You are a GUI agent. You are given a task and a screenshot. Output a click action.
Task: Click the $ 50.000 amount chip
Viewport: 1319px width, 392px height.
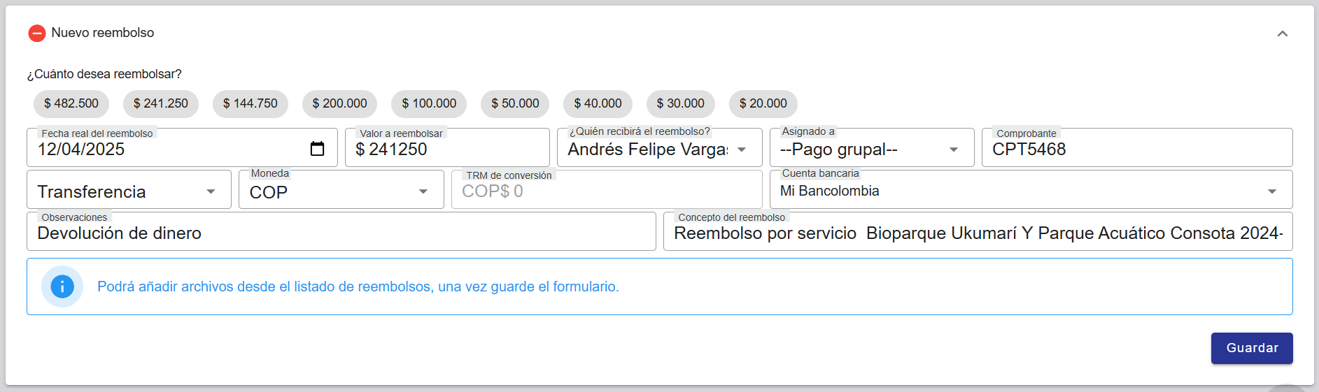(515, 103)
